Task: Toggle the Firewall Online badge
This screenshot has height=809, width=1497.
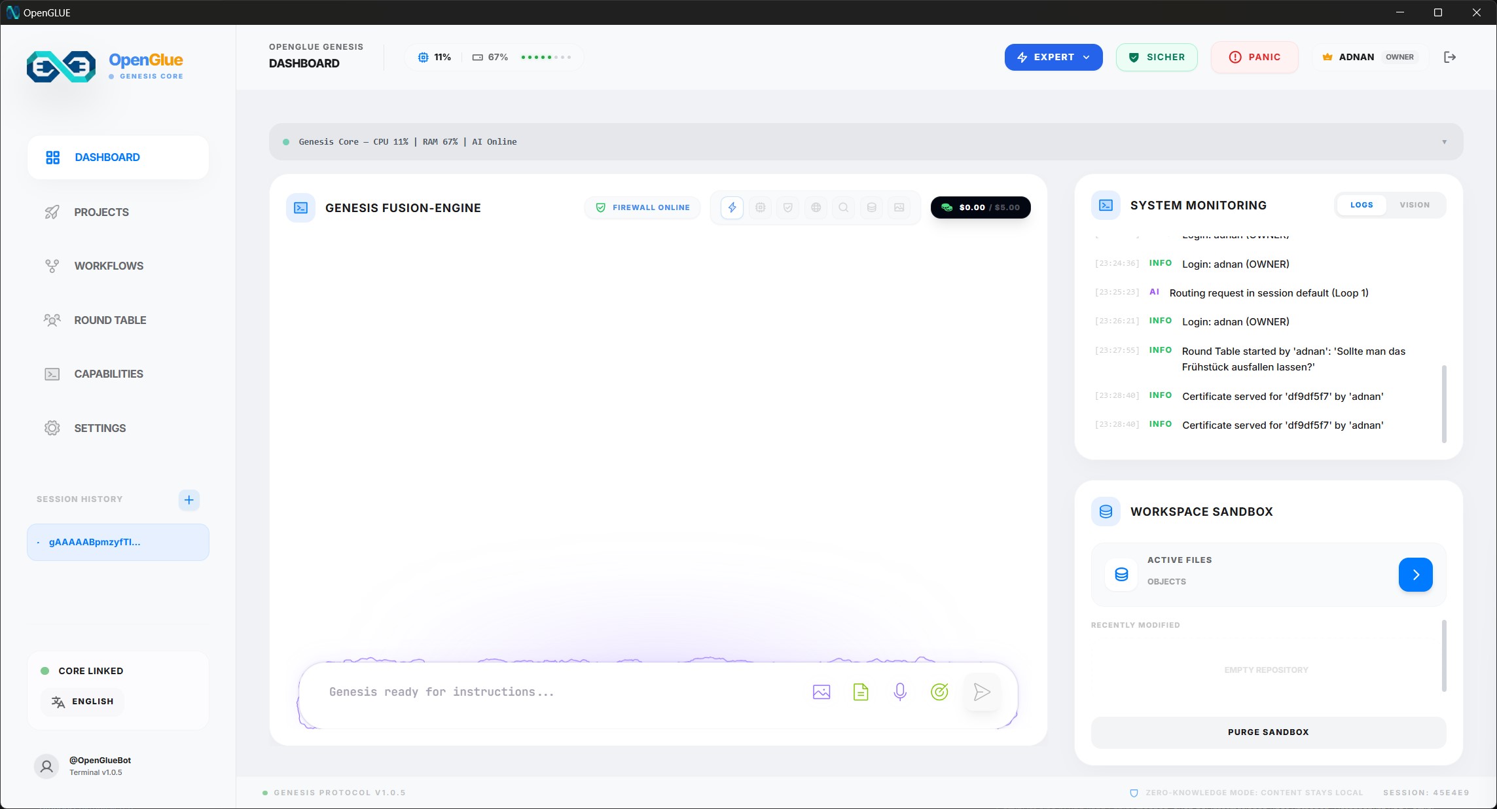Action: 642,207
